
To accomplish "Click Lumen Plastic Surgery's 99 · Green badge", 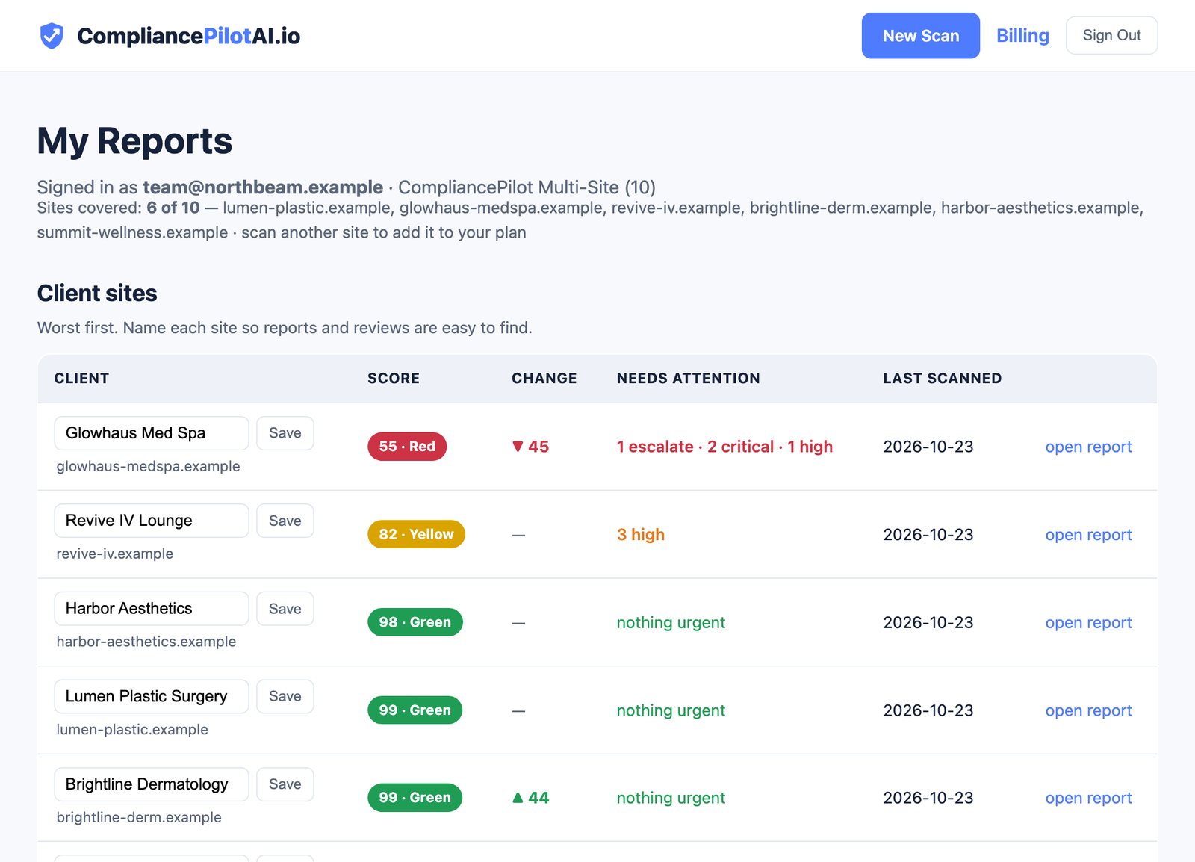I will (415, 710).
